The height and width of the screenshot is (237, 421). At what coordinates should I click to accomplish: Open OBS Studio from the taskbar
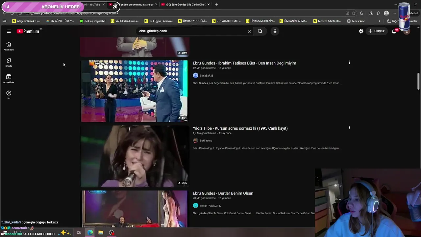[x=112, y=233]
